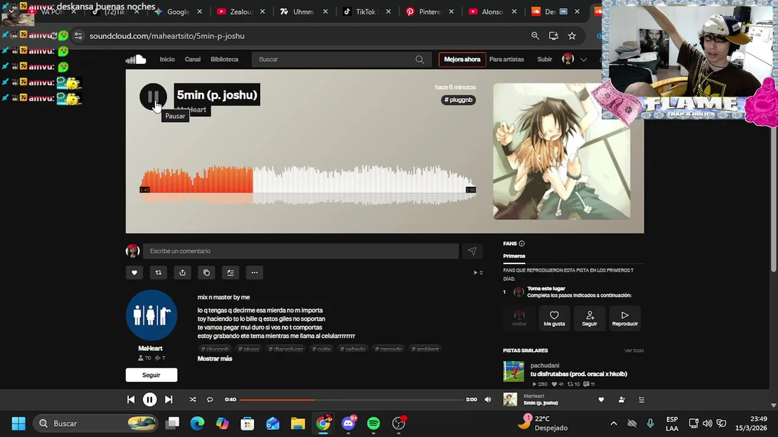Pause the track with the large header button

pos(153,97)
